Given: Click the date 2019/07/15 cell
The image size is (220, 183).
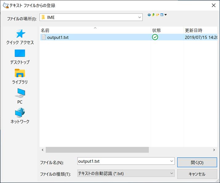Looking at the screenshot, I should pyautogui.click(x=201, y=37).
